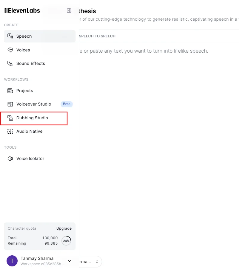
Task: Click the Upgrade link in quota card
Action: click(x=64, y=228)
